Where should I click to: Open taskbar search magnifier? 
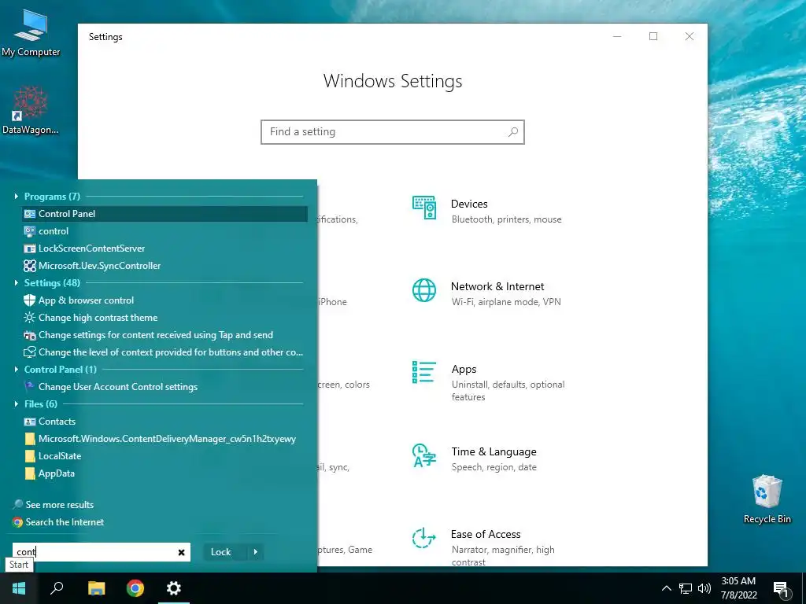[57, 588]
